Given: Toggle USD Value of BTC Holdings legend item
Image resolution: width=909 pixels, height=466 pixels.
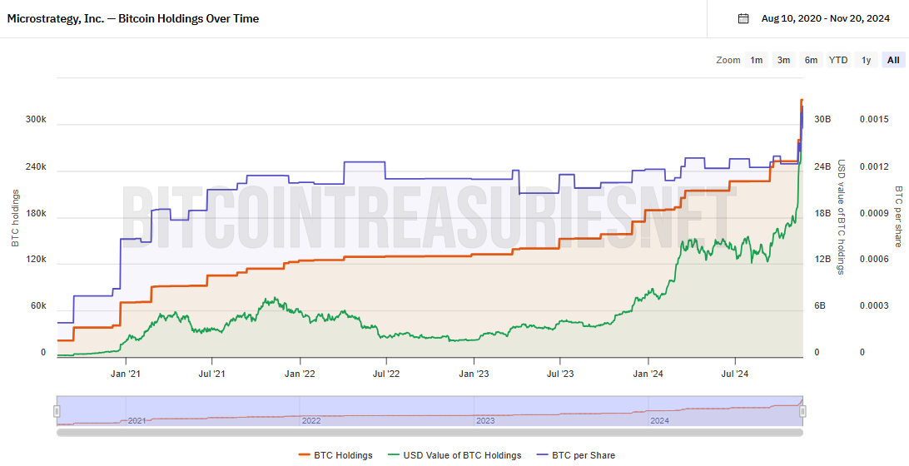Looking at the screenshot, I should click(454, 455).
